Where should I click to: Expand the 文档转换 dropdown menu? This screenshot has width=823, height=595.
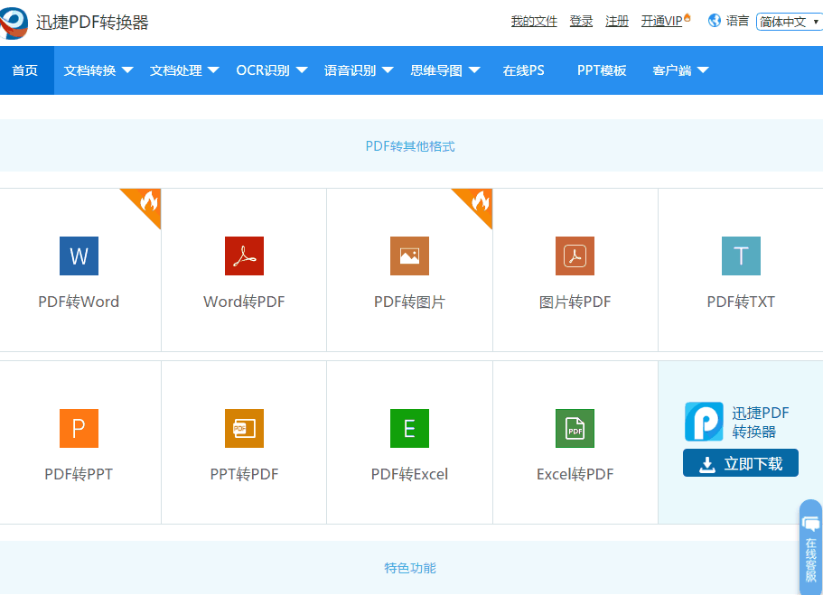(98, 70)
